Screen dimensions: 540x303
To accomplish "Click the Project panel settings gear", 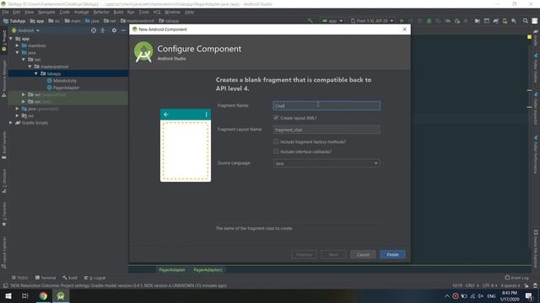I will point(114,30).
